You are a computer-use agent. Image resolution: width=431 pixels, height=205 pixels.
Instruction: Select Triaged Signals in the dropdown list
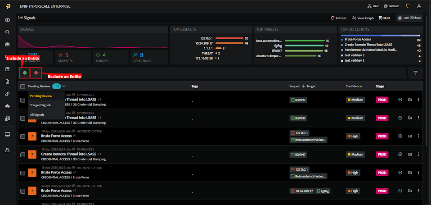pos(40,105)
